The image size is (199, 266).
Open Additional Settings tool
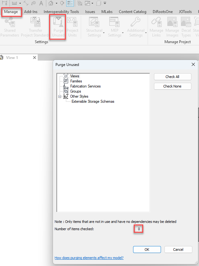coord(136,27)
